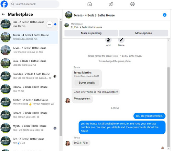Open Ismael's 2 Beds 1 Bath conversation
The width and height of the screenshot is (172, 151).
tap(29, 115)
